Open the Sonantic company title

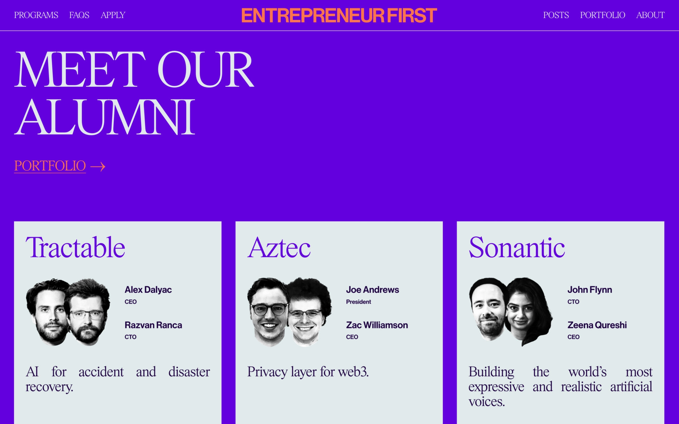coord(517,248)
